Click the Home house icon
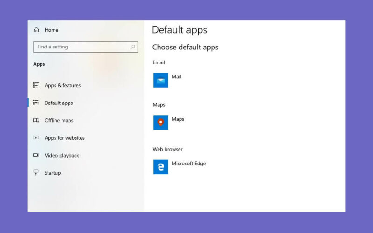373x233 pixels. click(x=36, y=30)
